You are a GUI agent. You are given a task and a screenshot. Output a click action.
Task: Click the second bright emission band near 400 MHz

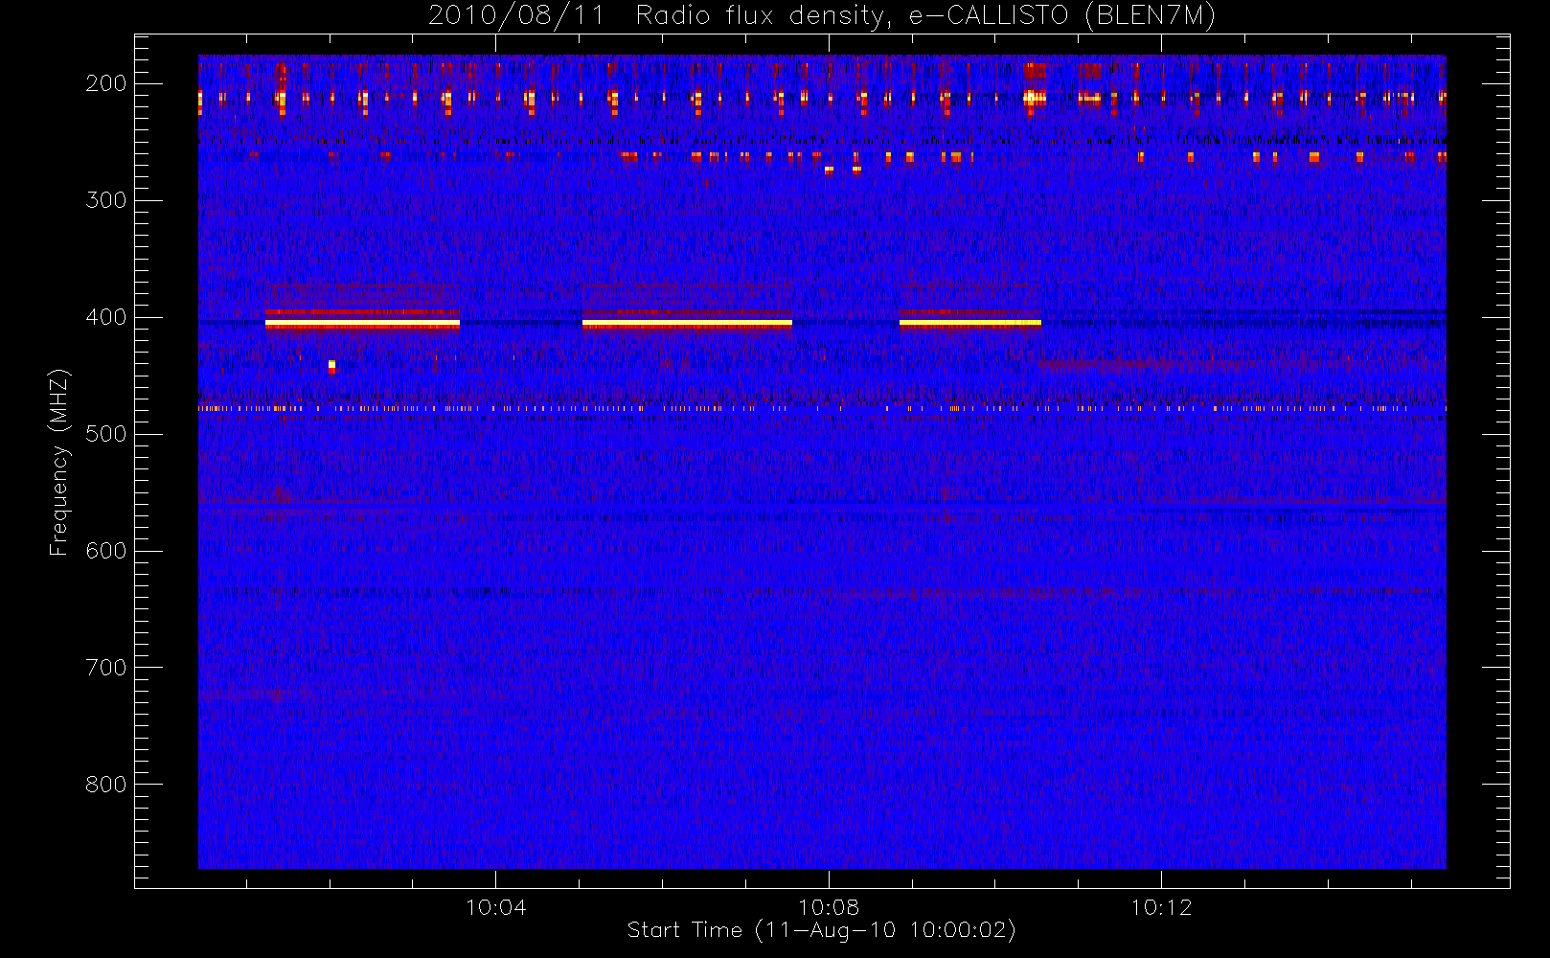click(x=687, y=324)
